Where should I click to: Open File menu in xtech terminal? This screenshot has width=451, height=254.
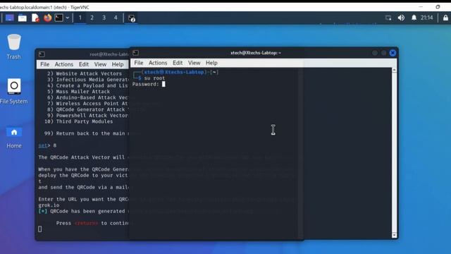[139, 63]
